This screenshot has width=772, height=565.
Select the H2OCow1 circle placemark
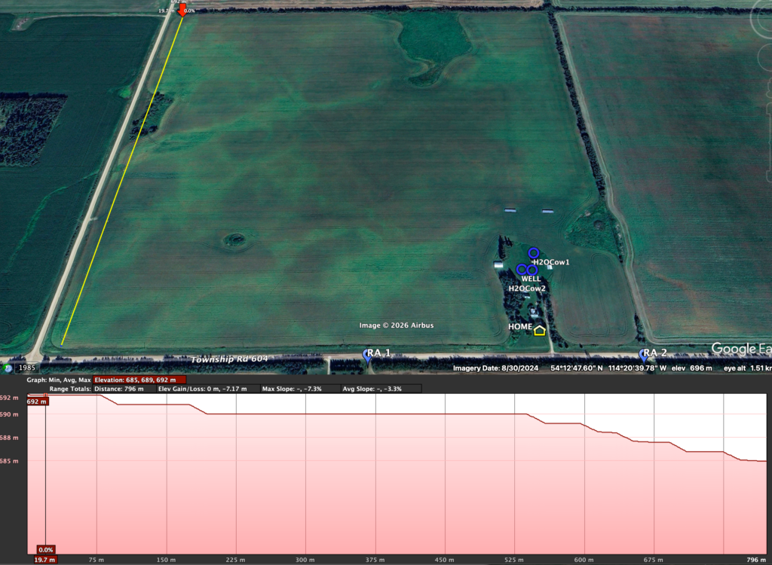pos(534,252)
